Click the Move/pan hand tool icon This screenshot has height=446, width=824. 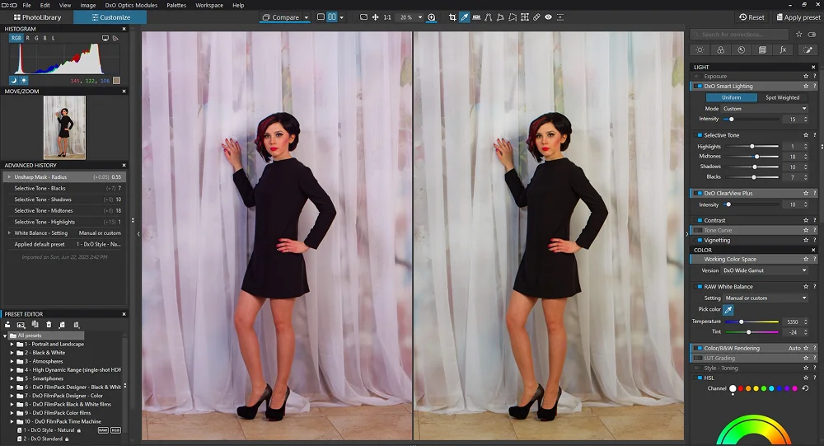click(x=375, y=17)
